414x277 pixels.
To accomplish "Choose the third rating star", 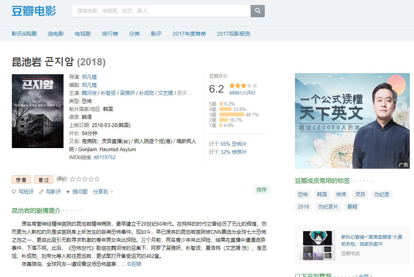I will click(x=85, y=179).
